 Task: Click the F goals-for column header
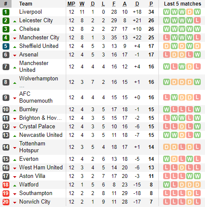click(x=114, y=4)
